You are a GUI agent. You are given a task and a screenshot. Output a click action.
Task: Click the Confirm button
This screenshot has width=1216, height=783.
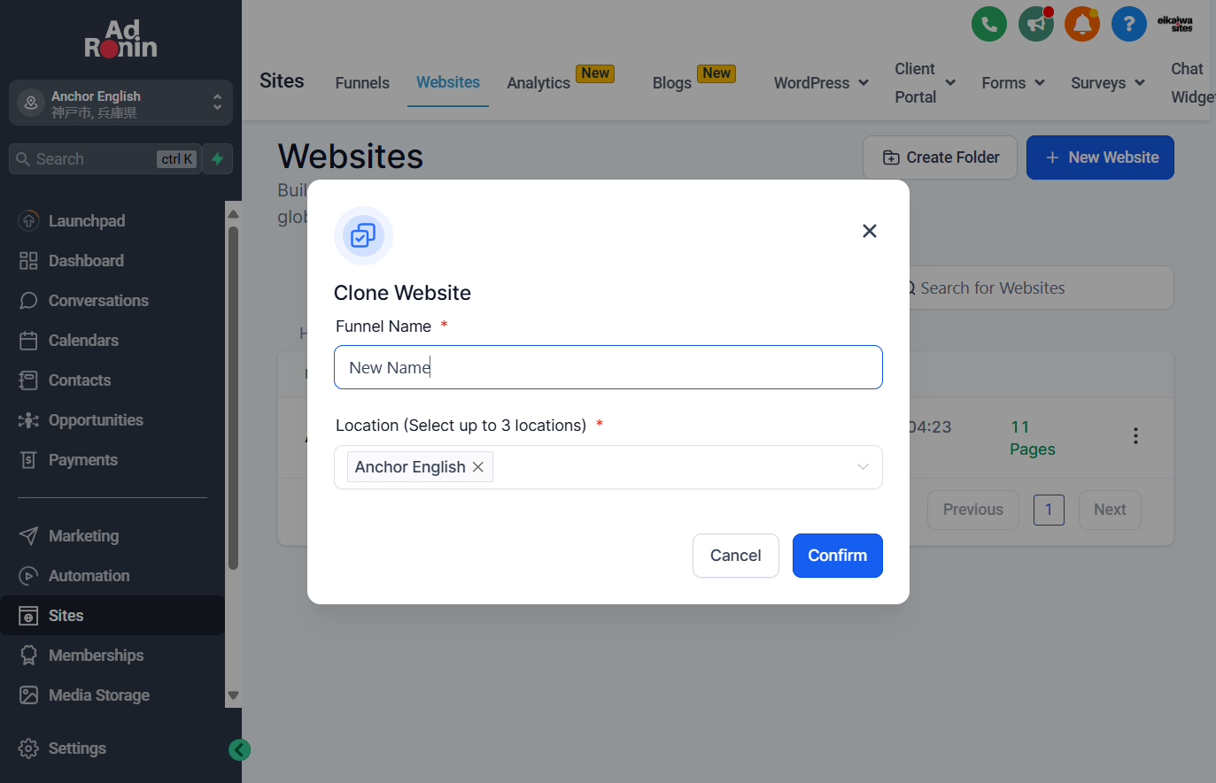pos(838,556)
